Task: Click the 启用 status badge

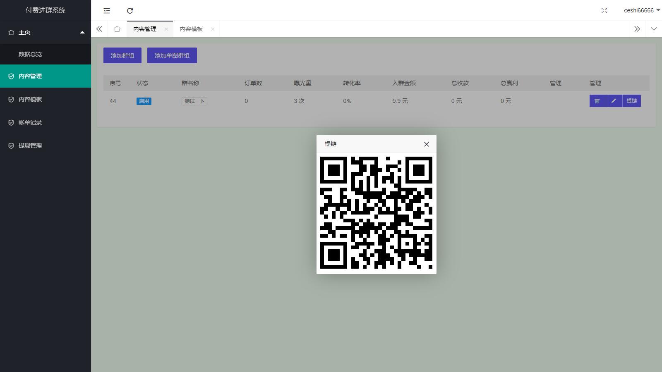Action: [x=144, y=101]
